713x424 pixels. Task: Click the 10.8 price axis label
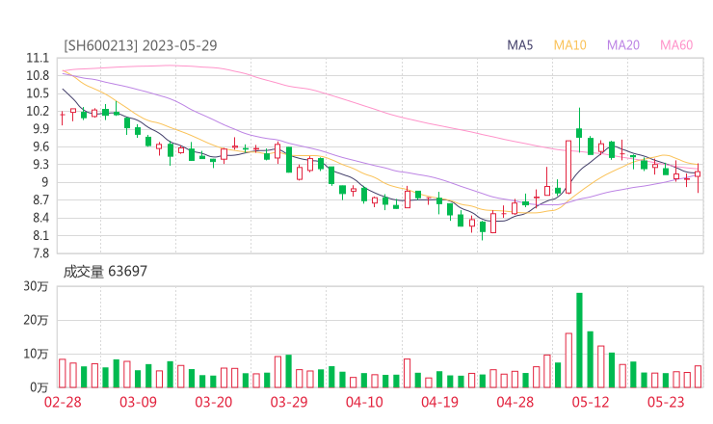38,76
